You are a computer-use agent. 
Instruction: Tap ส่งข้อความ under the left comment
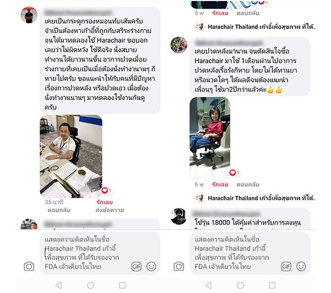[110, 210]
